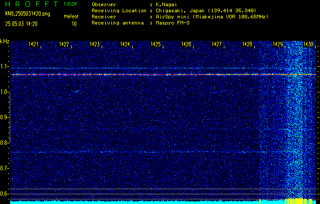Screen dimensions: 320x204
Task: Click the 0.7 frequency axis label
Action: [4, 168]
